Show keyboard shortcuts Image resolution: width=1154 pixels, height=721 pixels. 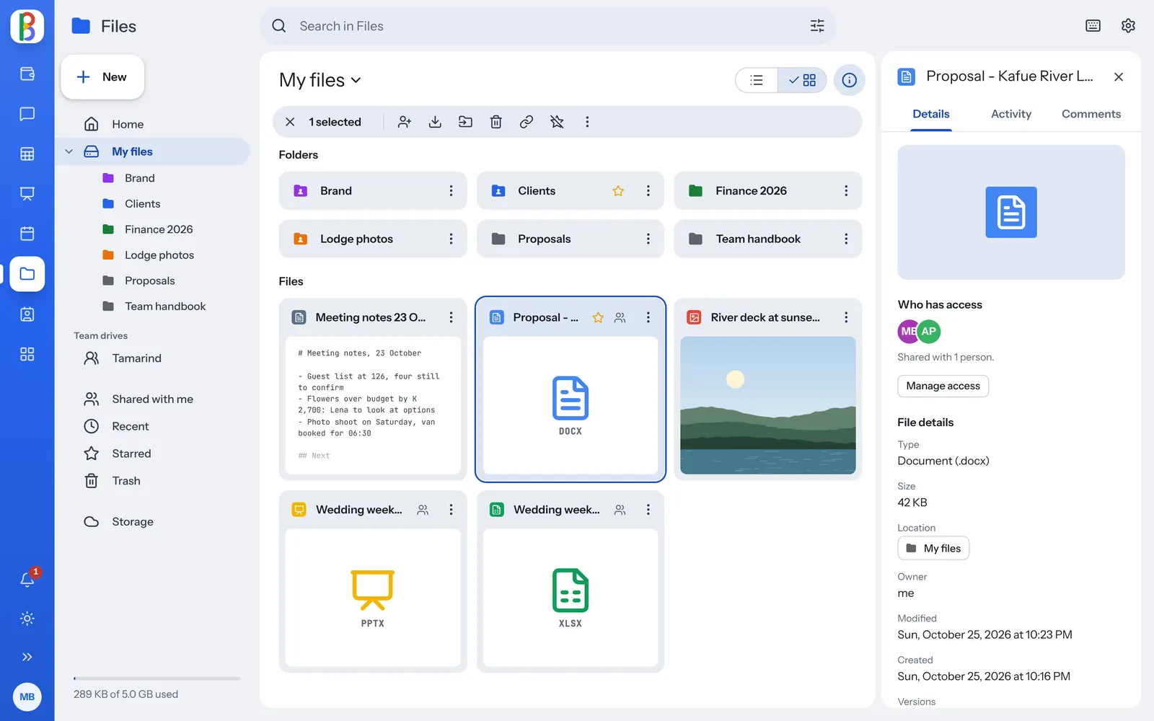click(1093, 26)
